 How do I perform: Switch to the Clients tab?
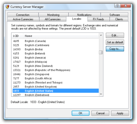point(119,19)
